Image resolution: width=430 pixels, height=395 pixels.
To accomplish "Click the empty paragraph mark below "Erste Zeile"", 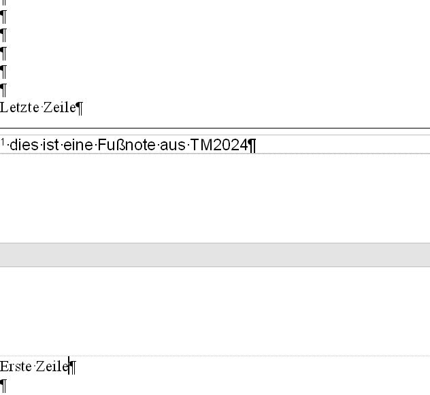I will (3, 385).
